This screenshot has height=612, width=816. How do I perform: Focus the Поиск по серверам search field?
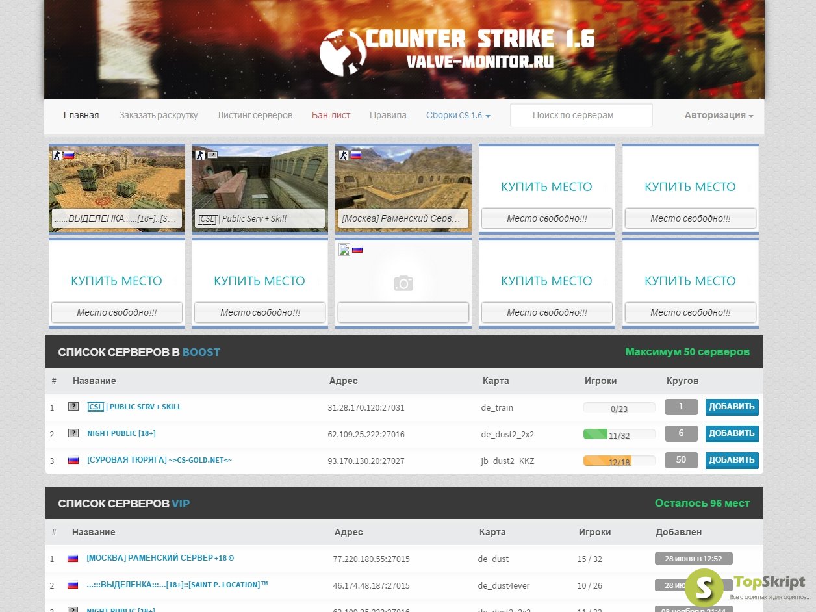(x=581, y=115)
